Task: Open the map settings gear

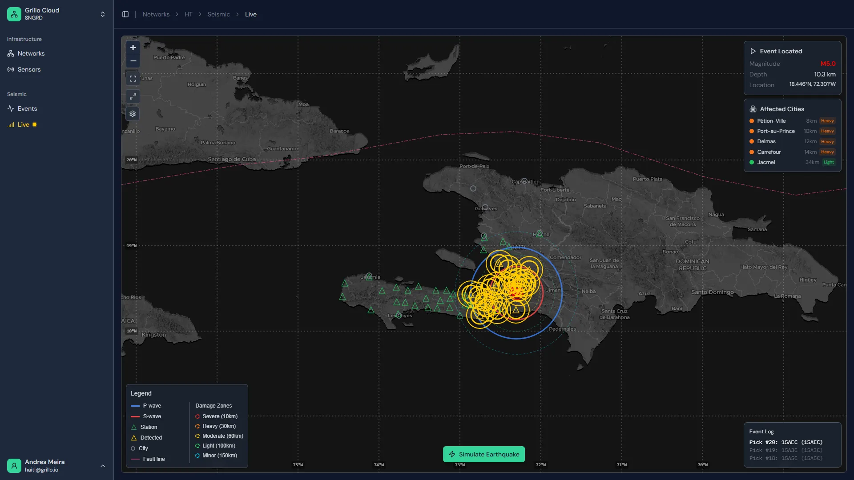Action: (x=133, y=114)
